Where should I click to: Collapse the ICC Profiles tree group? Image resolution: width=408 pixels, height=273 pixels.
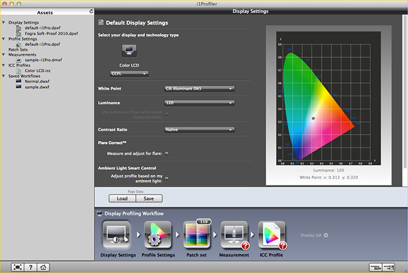click(4, 65)
